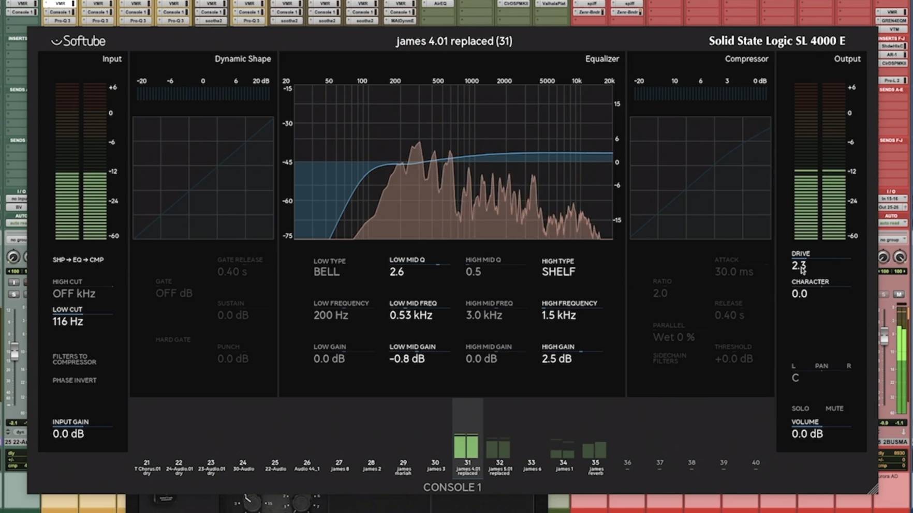Click the Parallel Wet 0 % value
This screenshot has height=513, width=913.
(x=673, y=337)
